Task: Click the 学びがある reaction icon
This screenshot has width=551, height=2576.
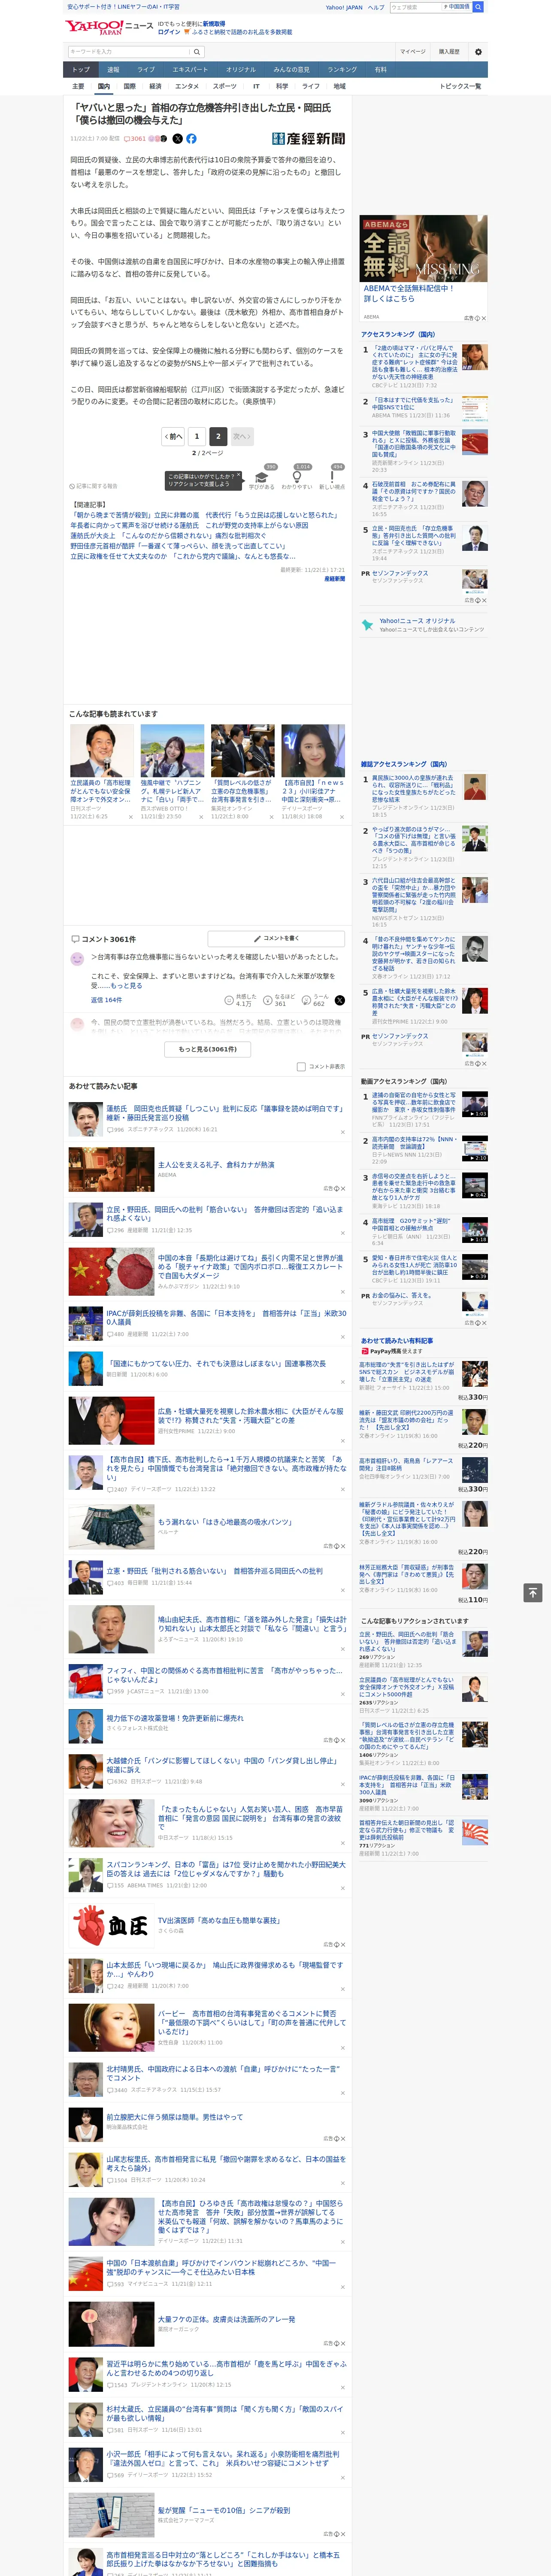Action: pos(261,477)
